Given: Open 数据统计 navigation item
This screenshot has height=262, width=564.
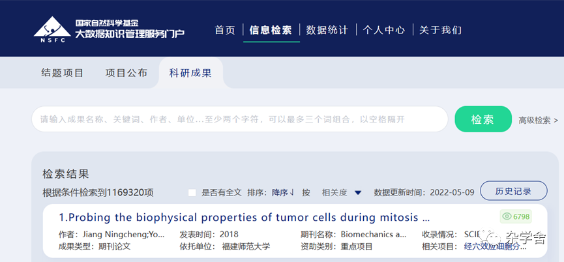Looking at the screenshot, I should 327,30.
